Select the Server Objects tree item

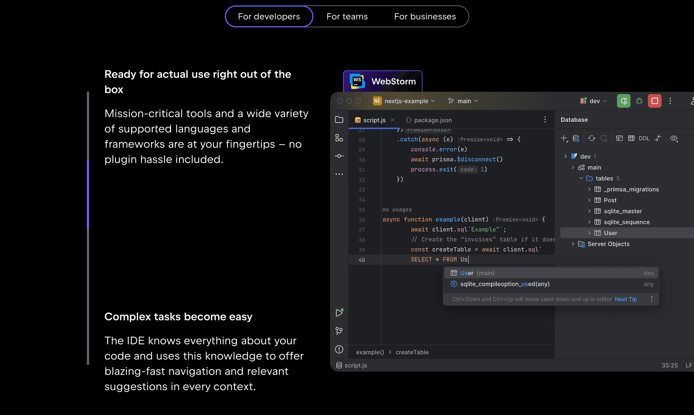click(x=608, y=244)
